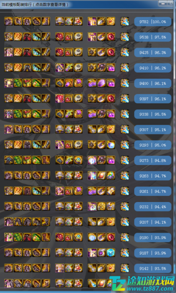The height and width of the screenshot is (293, 176).
Task: Select the green scaled armor icon in the 9400 row
Action: (x=18, y=83)
